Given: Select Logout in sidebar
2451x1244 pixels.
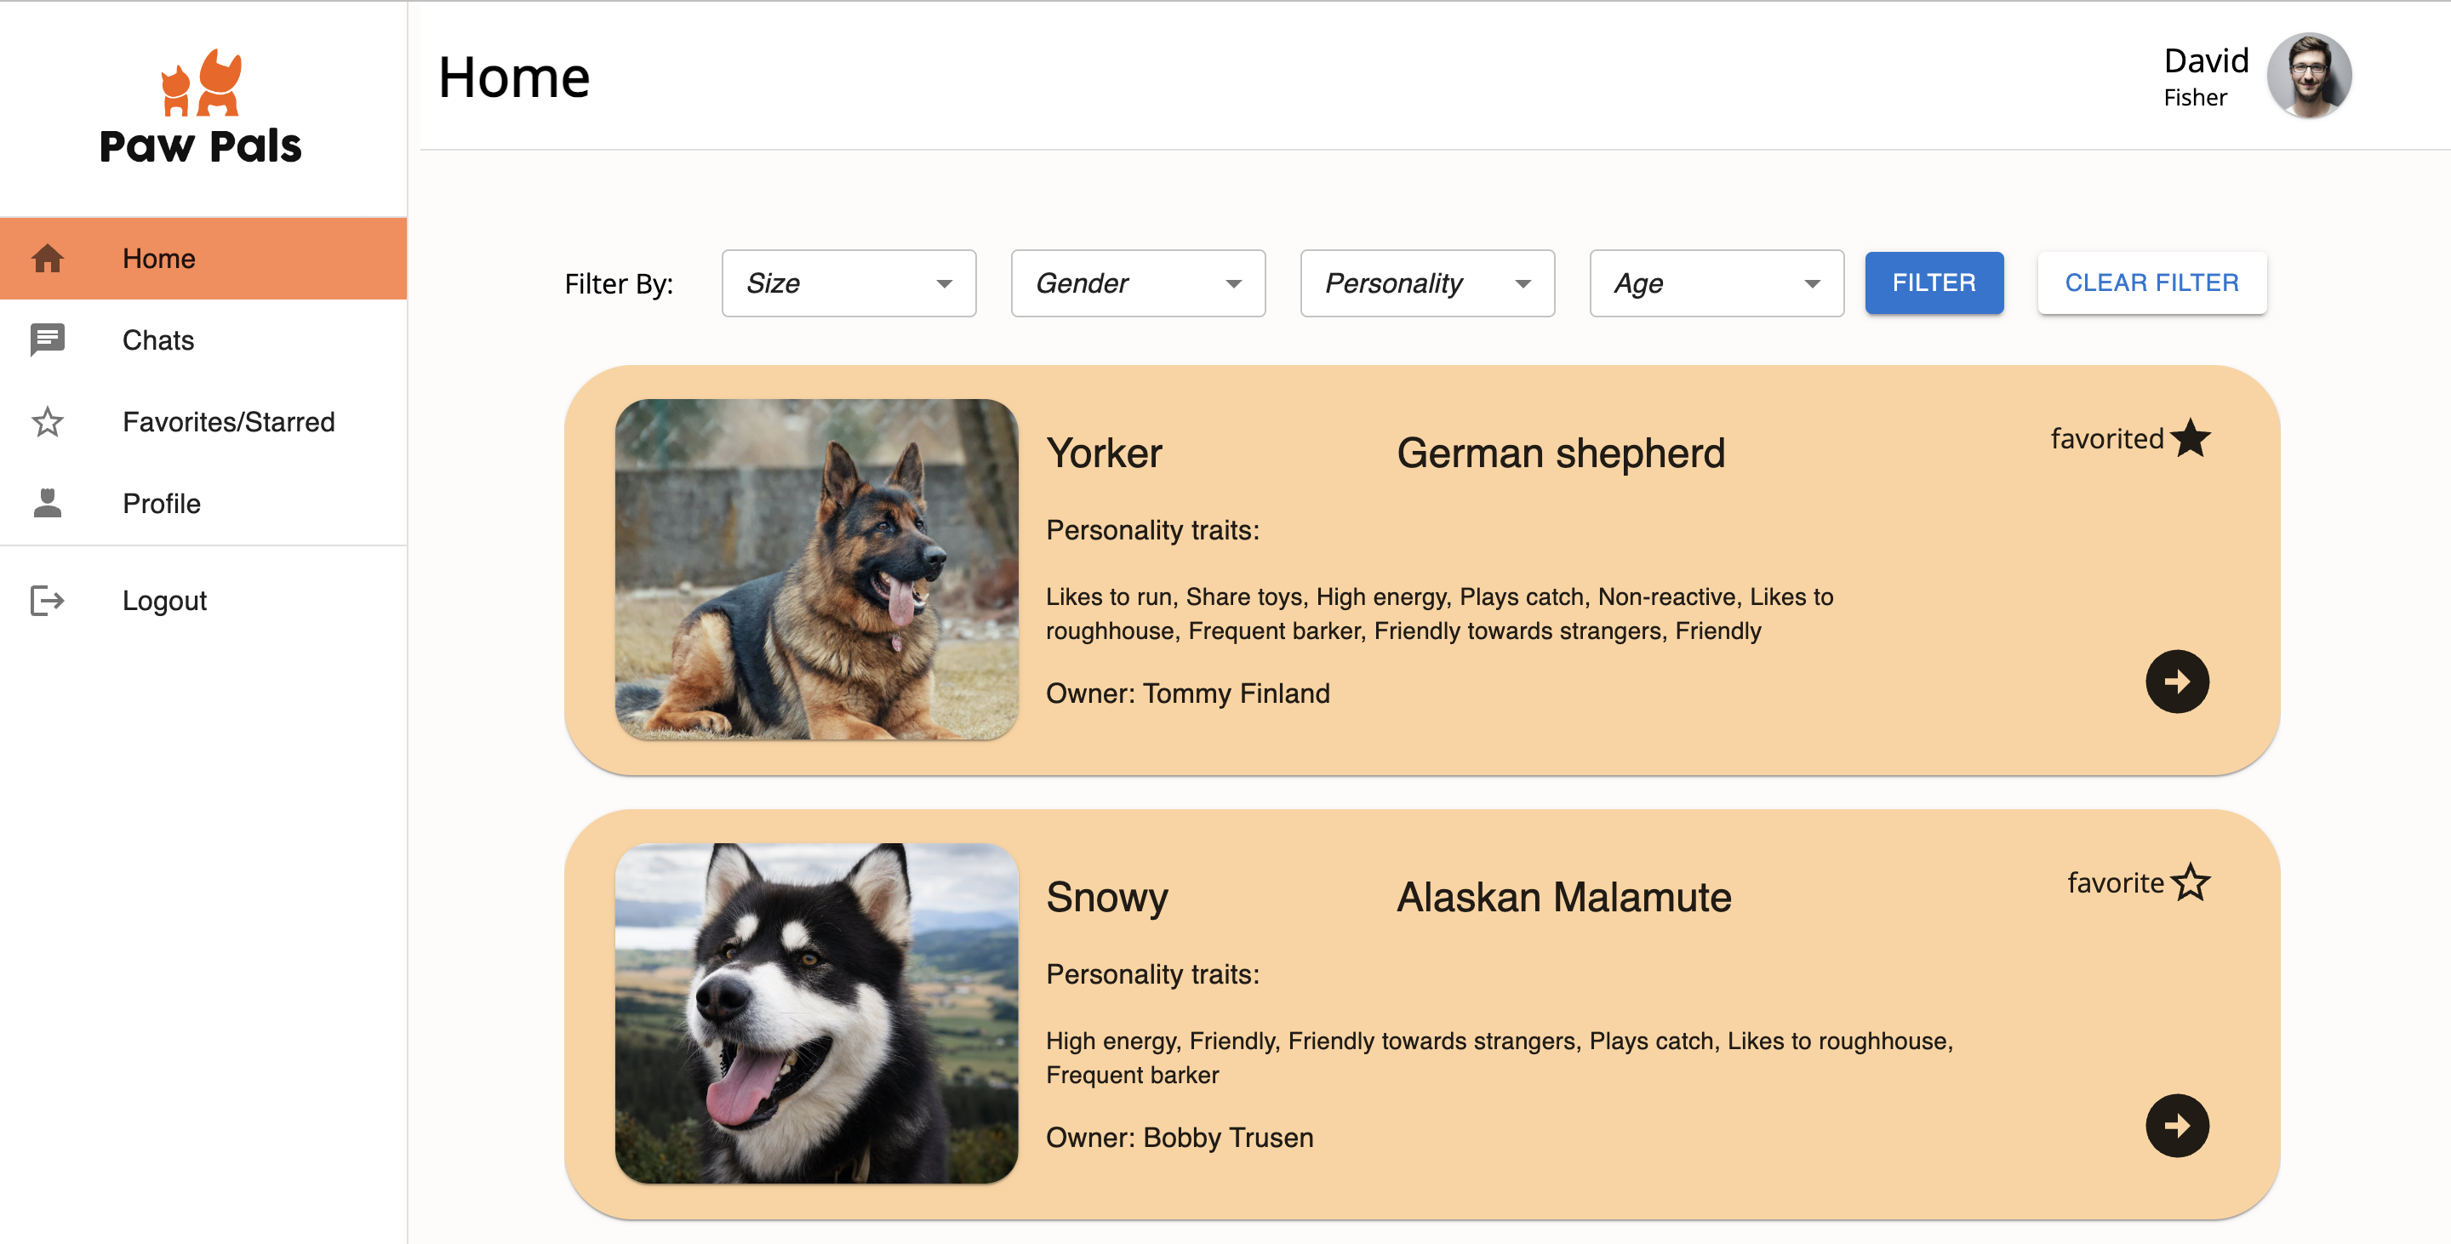Looking at the screenshot, I should coord(203,600).
